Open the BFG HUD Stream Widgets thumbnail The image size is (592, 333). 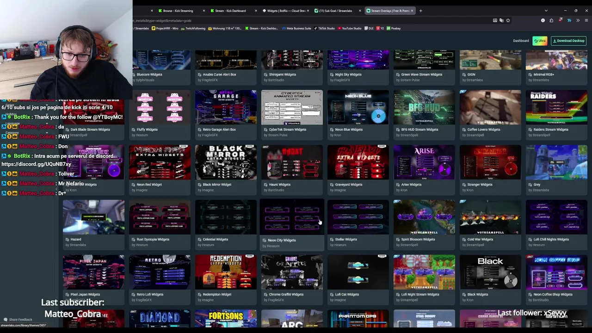[x=424, y=107]
